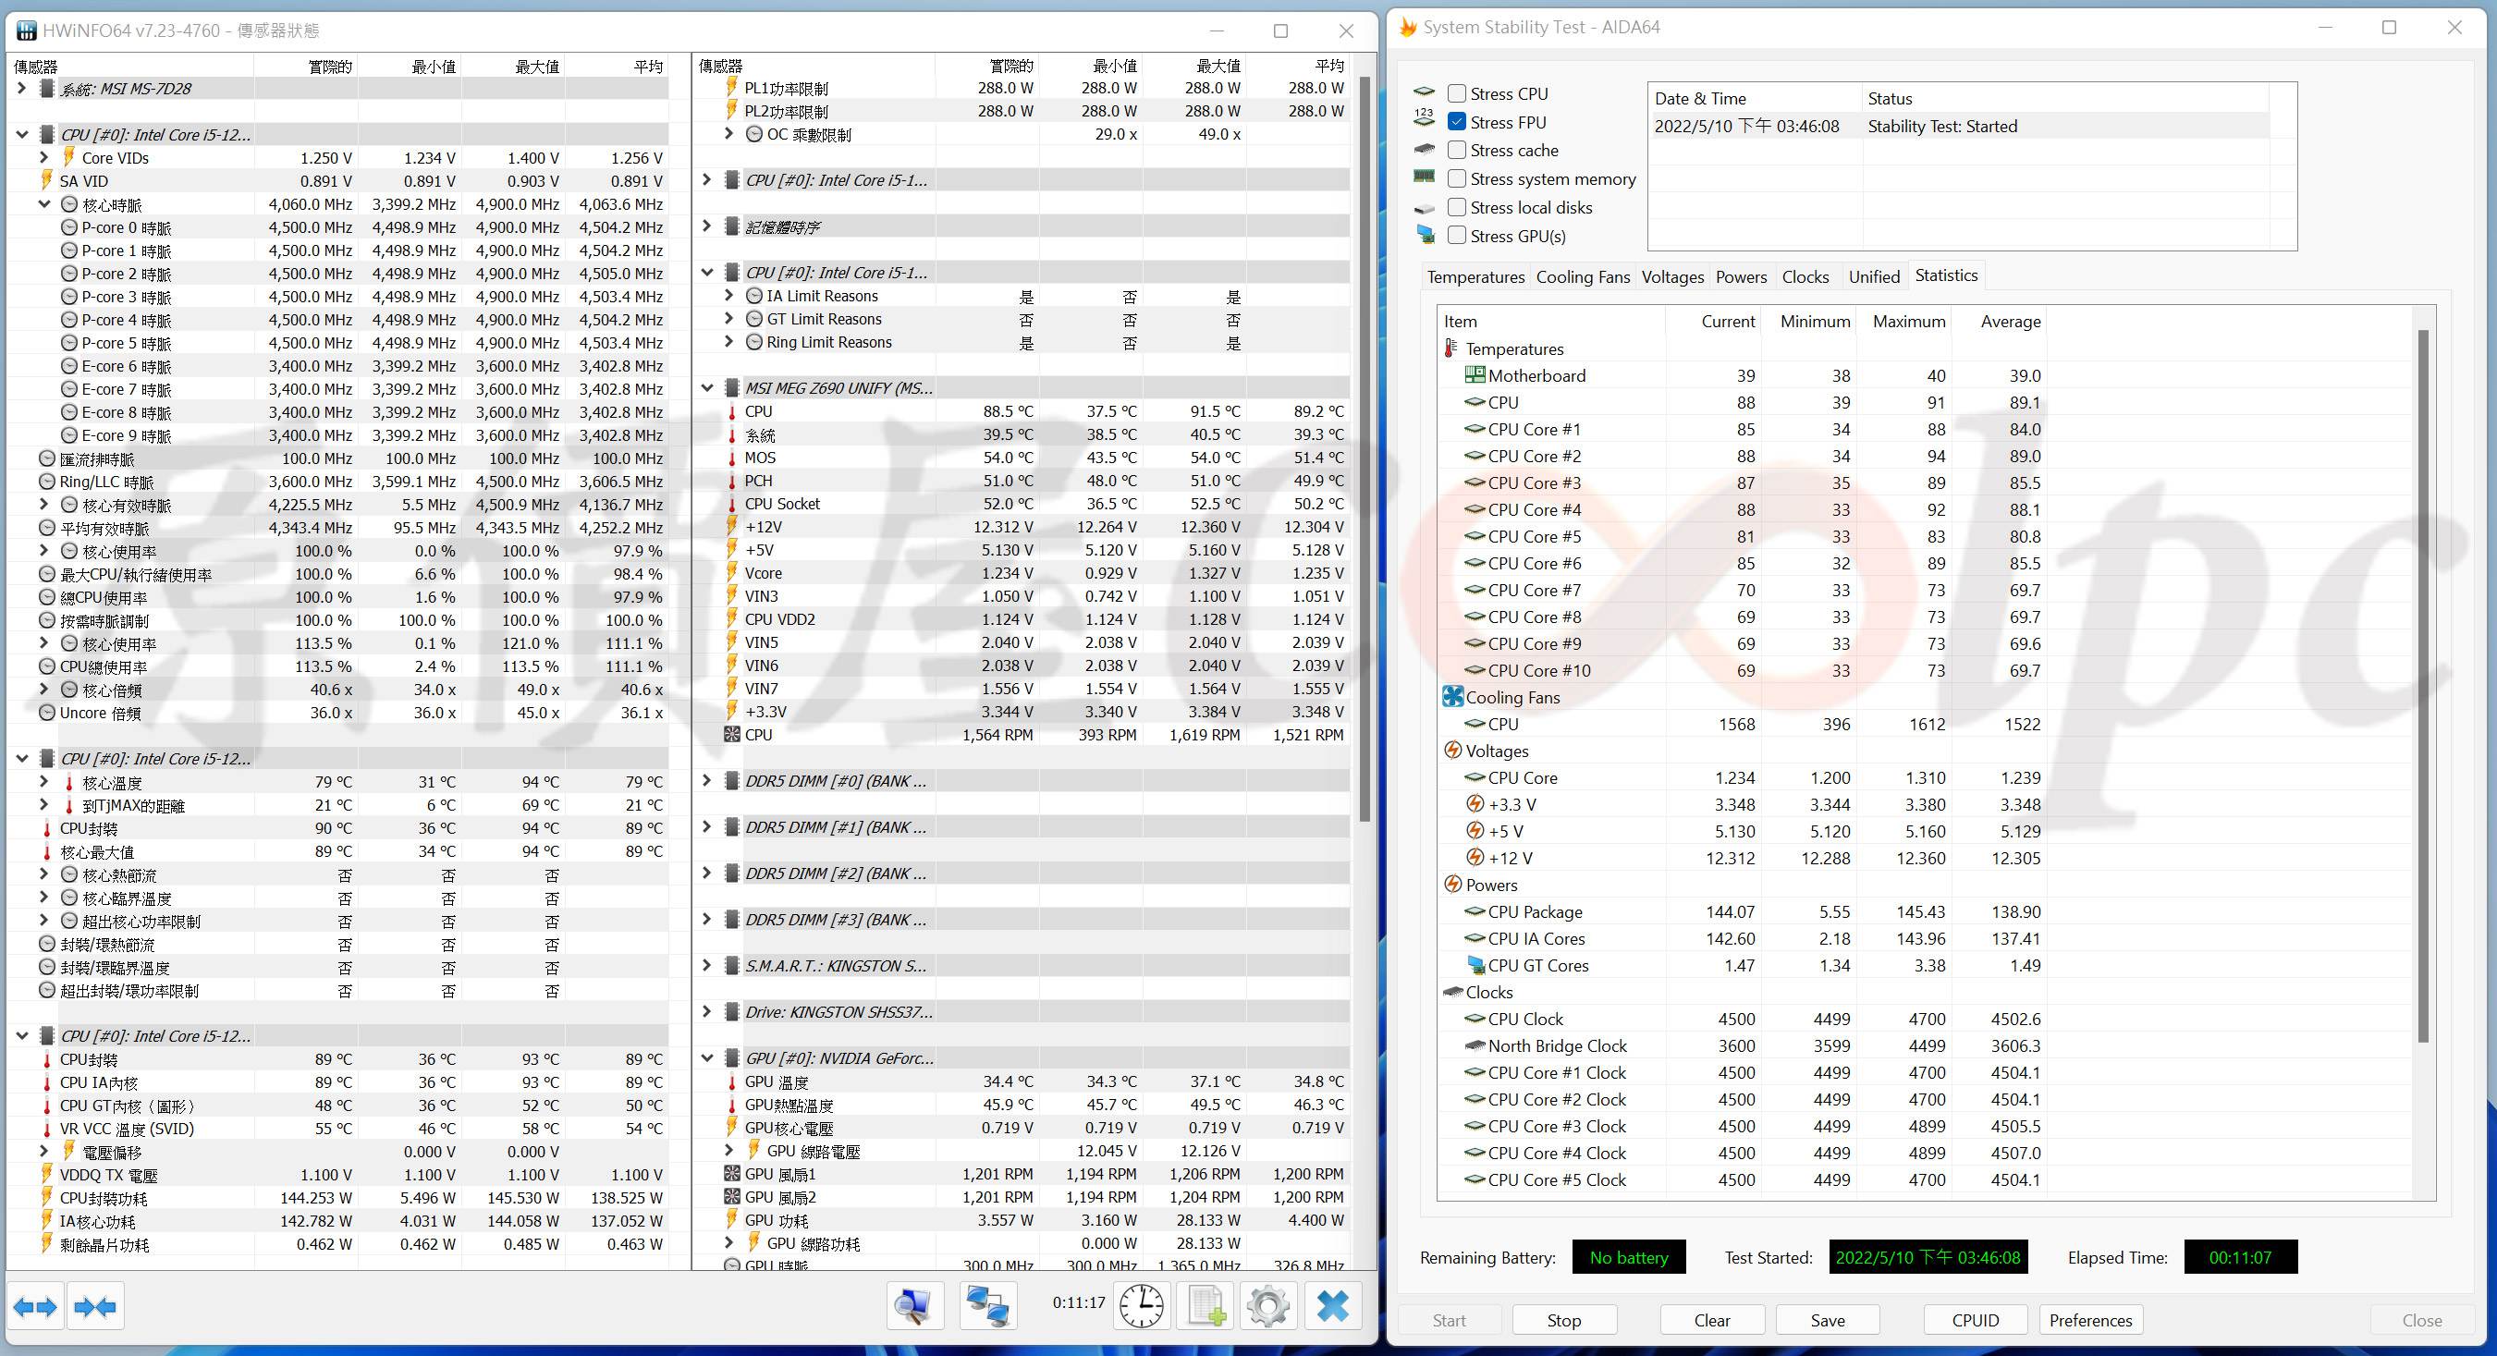Click the 平均 column header in left HWiNFO panel
The width and height of the screenshot is (2497, 1356).
coord(618,66)
